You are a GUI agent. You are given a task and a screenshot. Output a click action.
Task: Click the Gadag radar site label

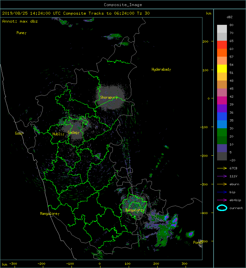(x=74, y=132)
